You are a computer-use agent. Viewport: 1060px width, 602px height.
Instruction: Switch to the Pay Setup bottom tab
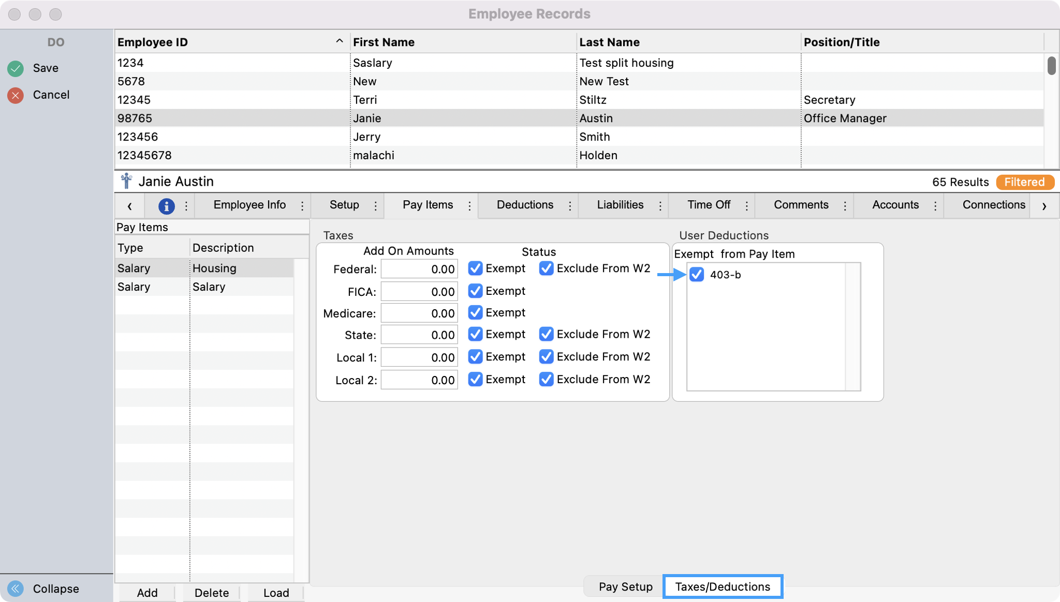(625, 586)
